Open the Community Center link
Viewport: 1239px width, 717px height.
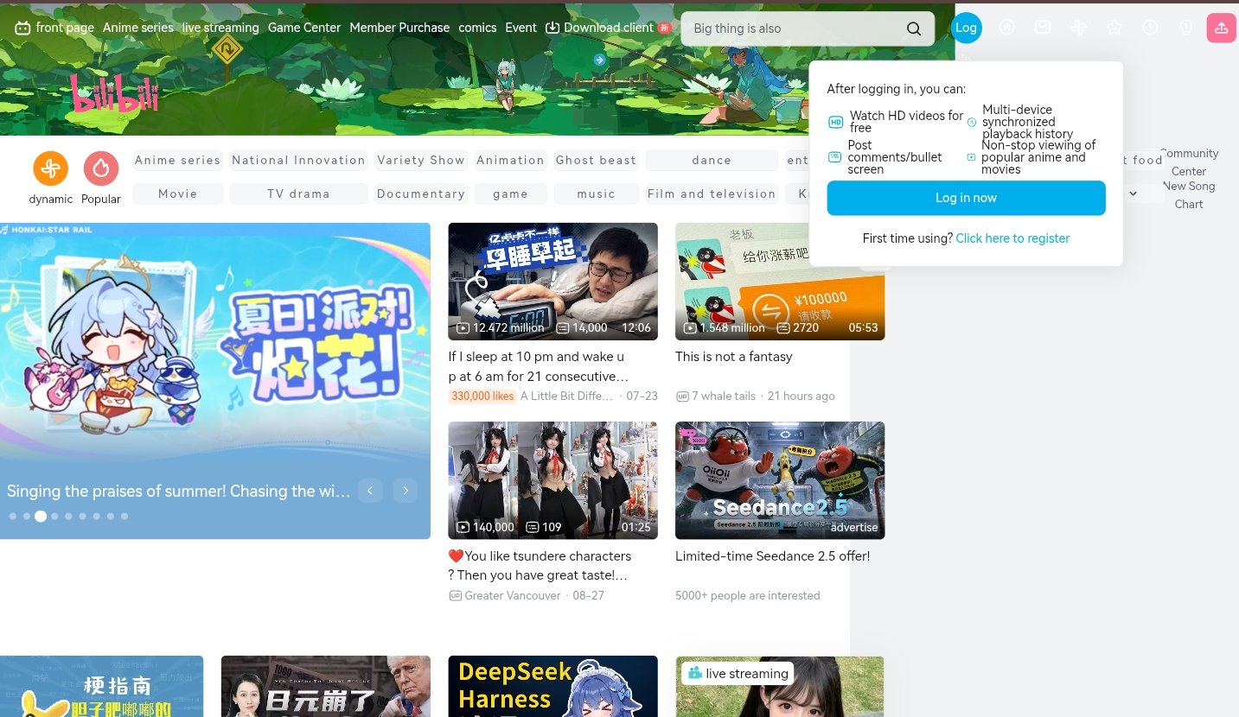click(1189, 162)
